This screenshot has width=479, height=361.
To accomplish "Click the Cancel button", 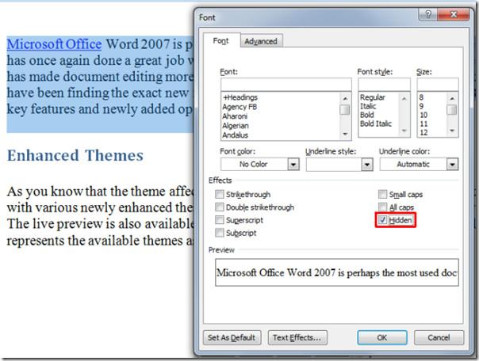I will click(439, 337).
